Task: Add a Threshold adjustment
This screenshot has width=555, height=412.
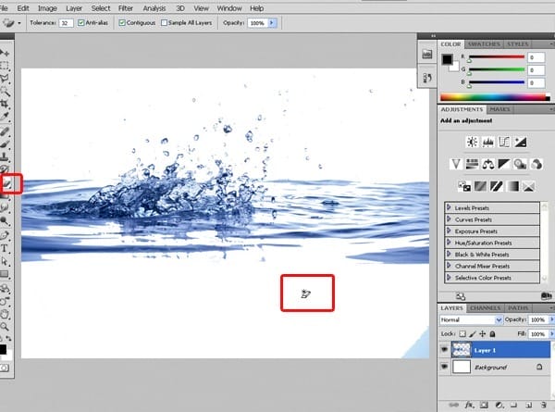Action: point(496,186)
